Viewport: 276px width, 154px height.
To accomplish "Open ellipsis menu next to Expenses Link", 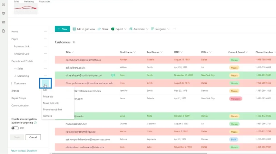I will click(45, 46).
